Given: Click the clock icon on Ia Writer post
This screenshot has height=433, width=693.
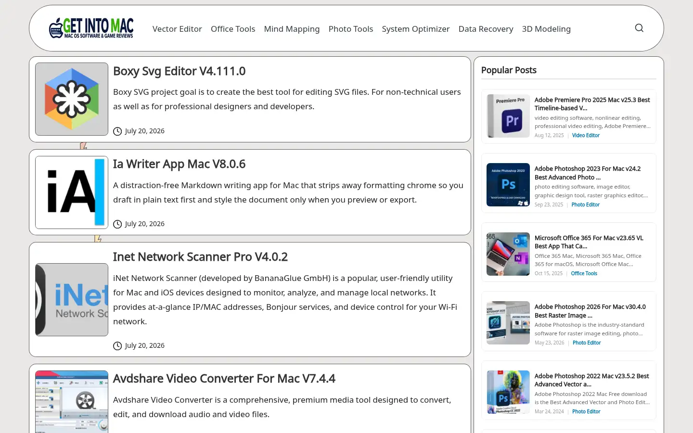Looking at the screenshot, I should [x=117, y=224].
